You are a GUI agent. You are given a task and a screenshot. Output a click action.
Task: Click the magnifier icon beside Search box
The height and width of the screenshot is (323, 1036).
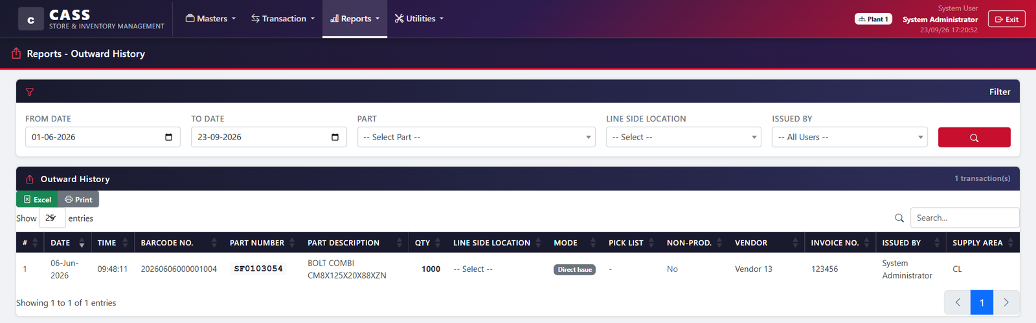pyautogui.click(x=899, y=218)
